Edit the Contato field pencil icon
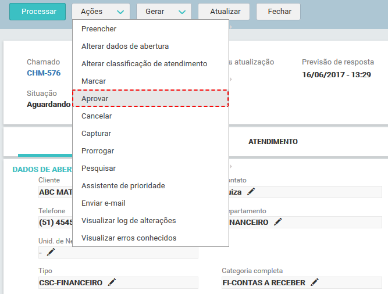This screenshot has width=388, height=294. [251, 192]
